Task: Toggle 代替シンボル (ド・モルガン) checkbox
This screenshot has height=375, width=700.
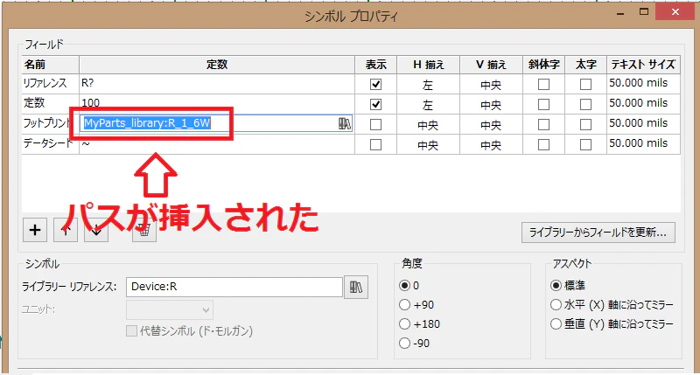Action: click(132, 330)
